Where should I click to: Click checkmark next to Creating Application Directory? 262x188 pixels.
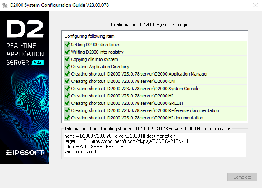point(67,67)
